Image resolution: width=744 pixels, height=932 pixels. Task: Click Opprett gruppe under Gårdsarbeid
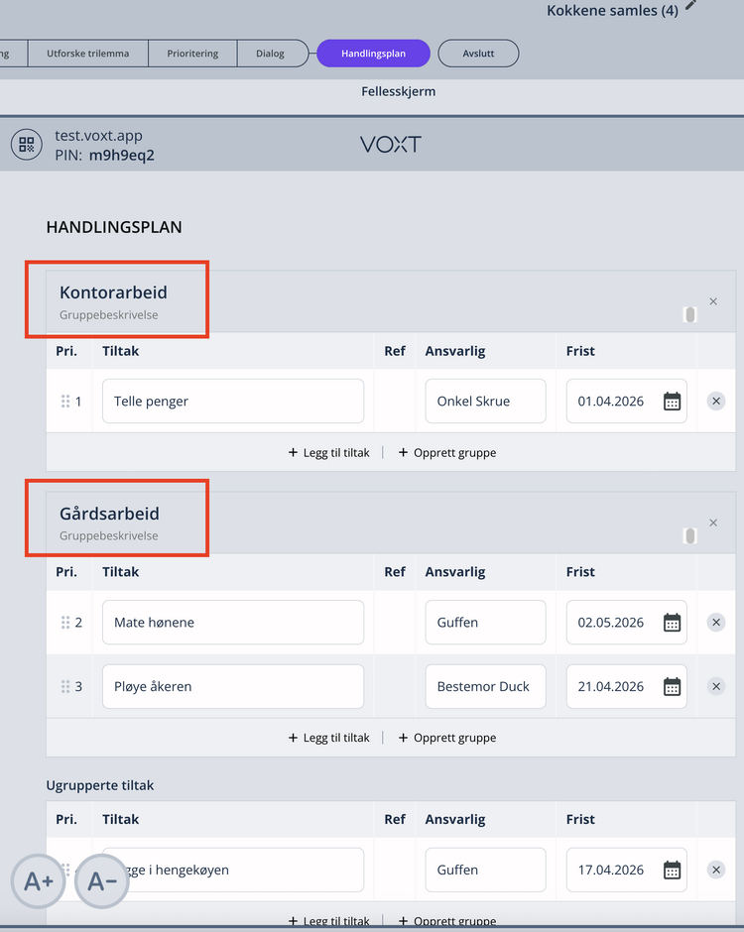[447, 738]
